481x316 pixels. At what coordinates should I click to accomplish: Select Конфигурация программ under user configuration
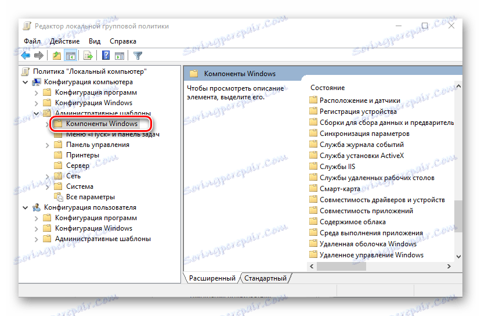pyautogui.click(x=96, y=218)
